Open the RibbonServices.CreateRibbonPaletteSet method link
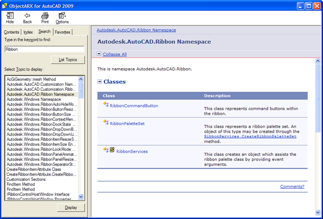This screenshot has width=323, height=219. pyautogui.click(x=250, y=136)
